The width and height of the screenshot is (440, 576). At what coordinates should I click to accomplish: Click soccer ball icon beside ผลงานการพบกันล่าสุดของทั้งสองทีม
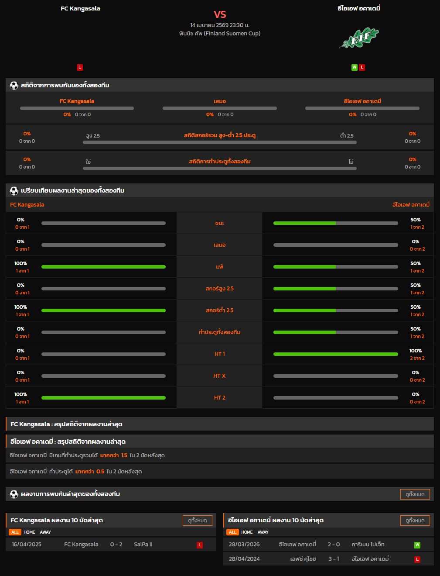coord(14,494)
